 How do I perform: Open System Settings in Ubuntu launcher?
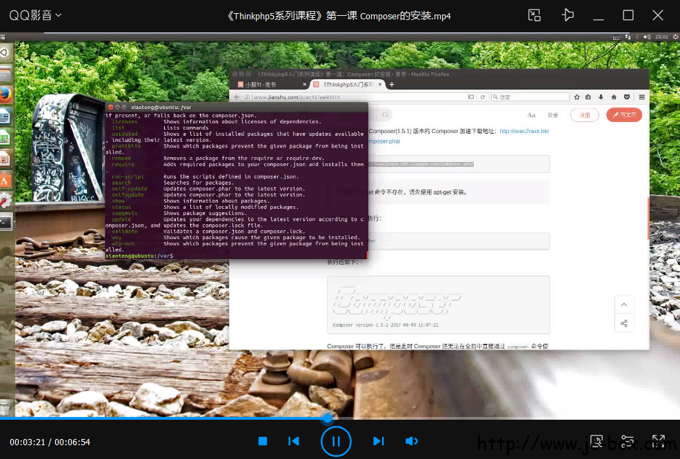pos(6,201)
